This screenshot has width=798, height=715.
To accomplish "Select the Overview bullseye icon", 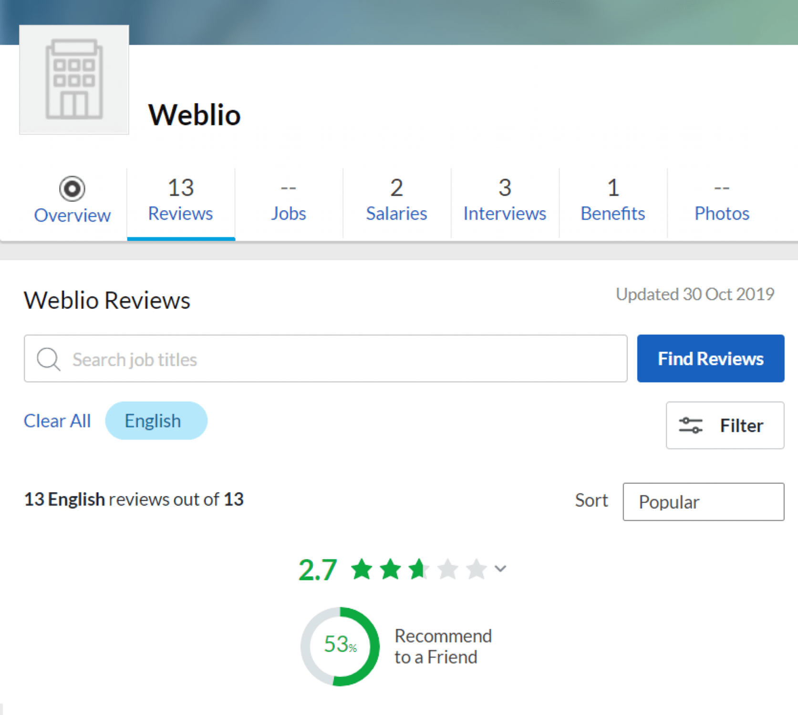I will (72, 189).
